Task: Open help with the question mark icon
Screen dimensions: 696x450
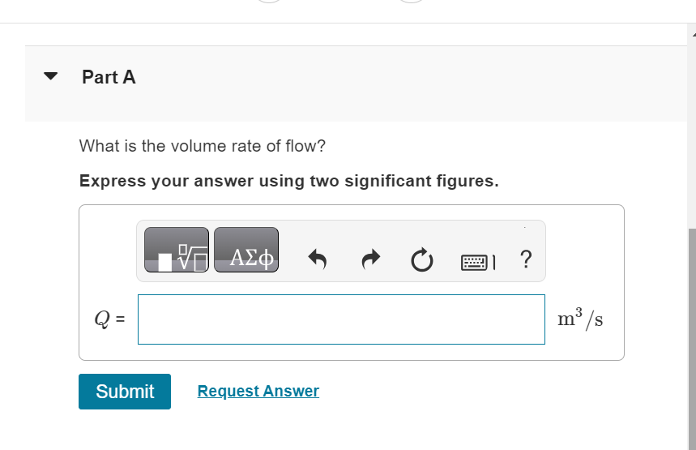Action: pyautogui.click(x=526, y=259)
